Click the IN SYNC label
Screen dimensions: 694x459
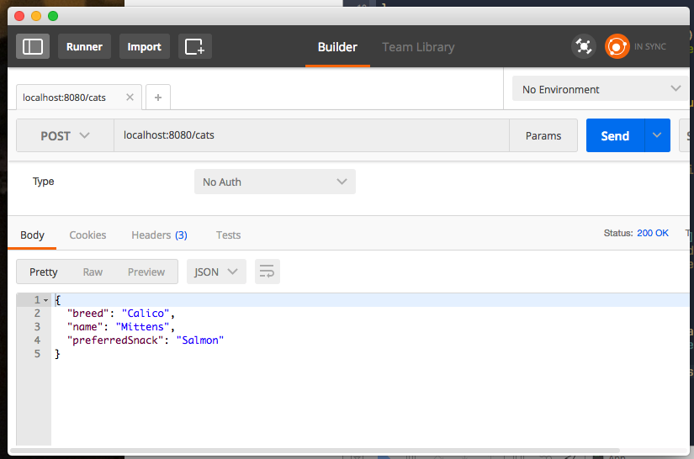(x=649, y=46)
